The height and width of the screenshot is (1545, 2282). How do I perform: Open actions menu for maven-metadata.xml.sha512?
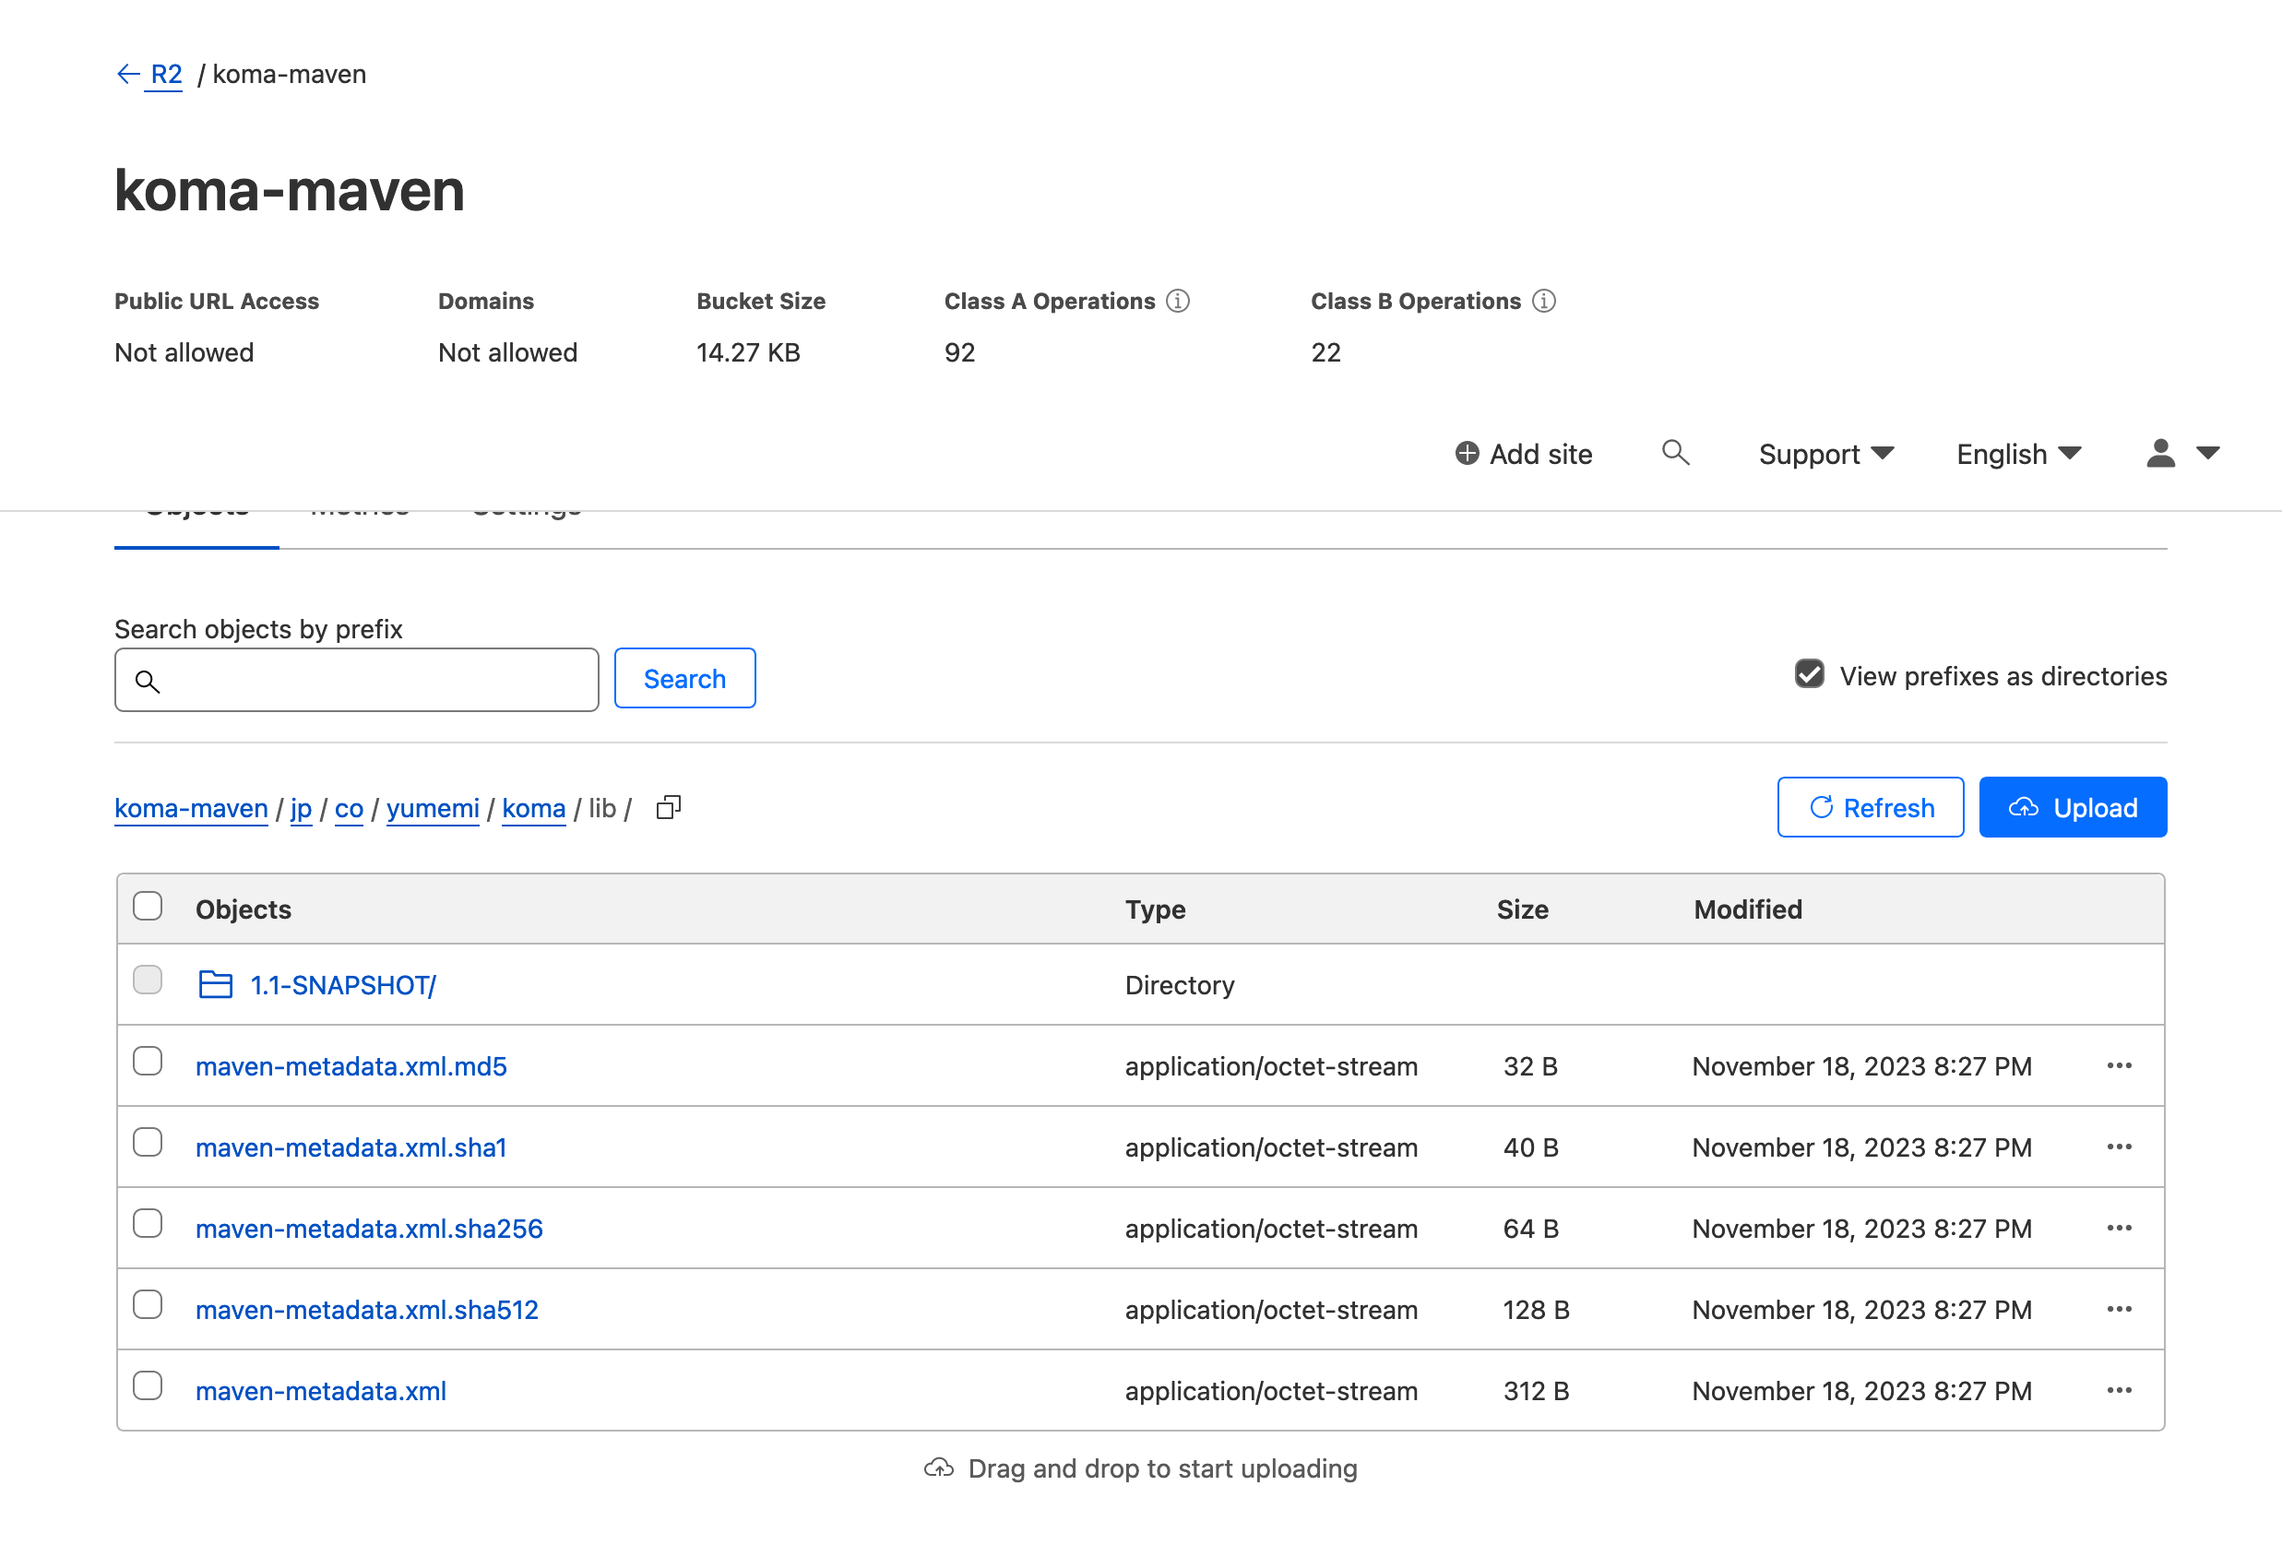pyautogui.click(x=2119, y=1309)
